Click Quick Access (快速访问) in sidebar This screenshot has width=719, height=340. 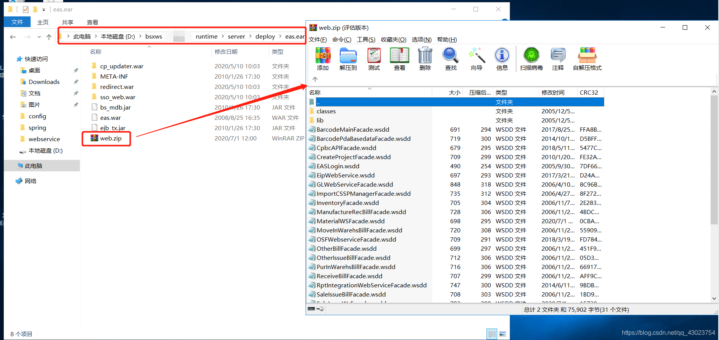pos(36,59)
